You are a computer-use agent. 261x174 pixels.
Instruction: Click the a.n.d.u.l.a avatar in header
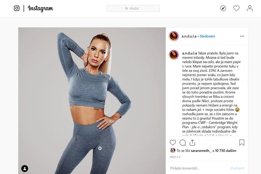(x=174, y=36)
